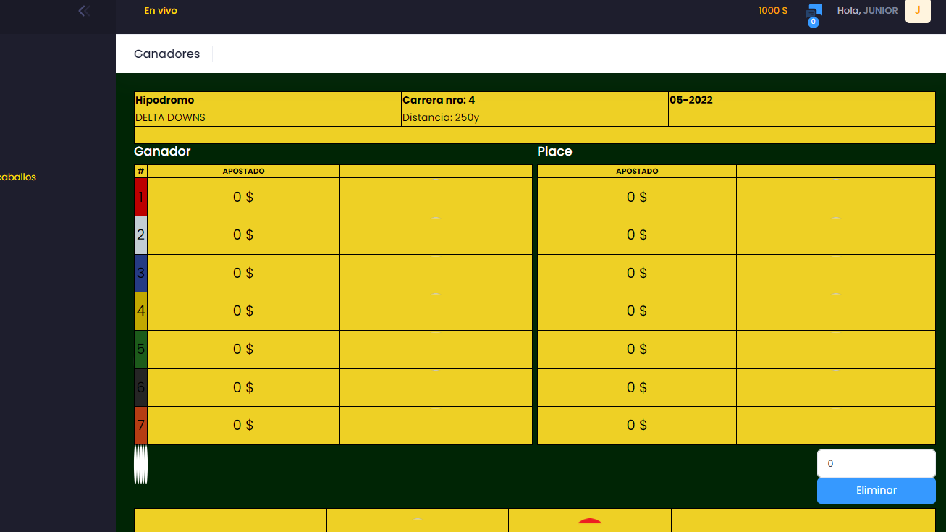Select red horse number 1 swatch

[x=141, y=197]
